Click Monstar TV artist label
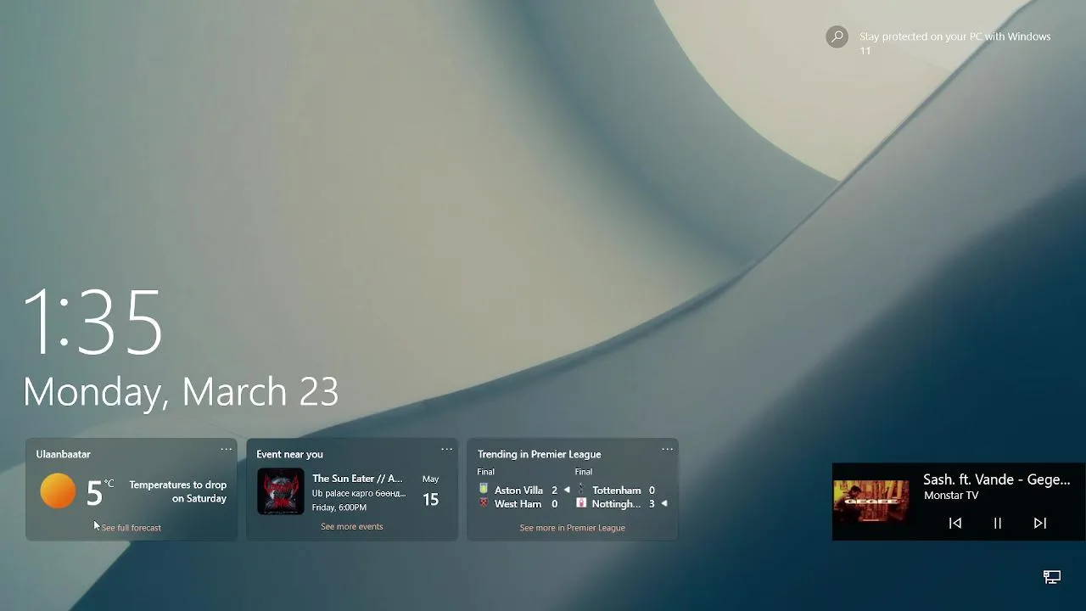The image size is (1086, 611). pyautogui.click(x=951, y=496)
